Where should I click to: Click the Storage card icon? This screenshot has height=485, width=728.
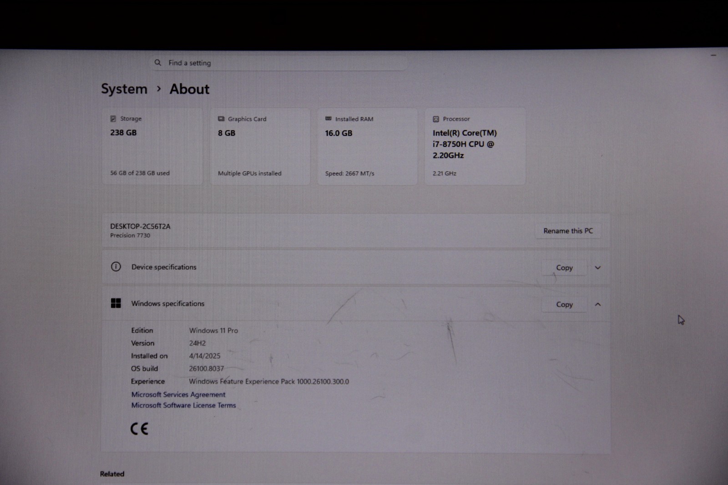coord(113,119)
